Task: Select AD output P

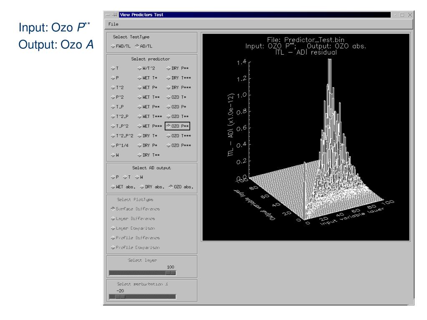Action: pyautogui.click(x=115, y=177)
